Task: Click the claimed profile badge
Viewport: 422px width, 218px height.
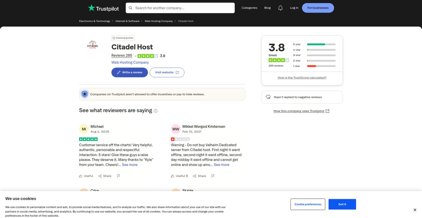Action: 123,38
